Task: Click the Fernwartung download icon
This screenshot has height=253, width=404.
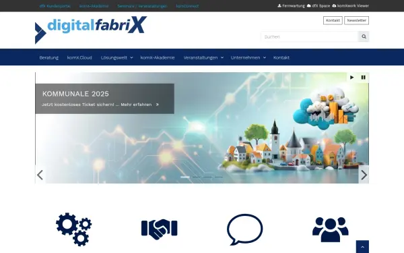Action: [x=279, y=5]
